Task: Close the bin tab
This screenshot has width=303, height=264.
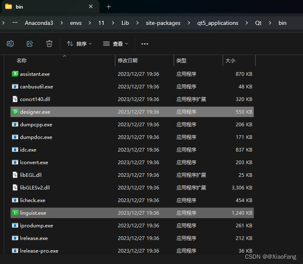Action: (x=91, y=7)
